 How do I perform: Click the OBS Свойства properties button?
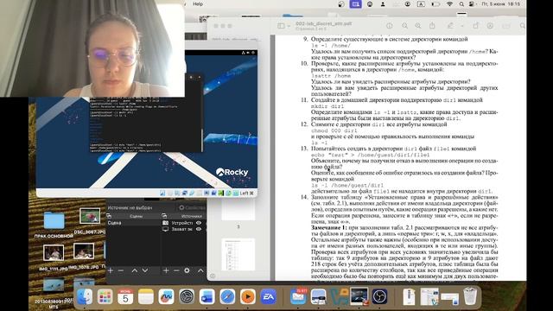192,207
